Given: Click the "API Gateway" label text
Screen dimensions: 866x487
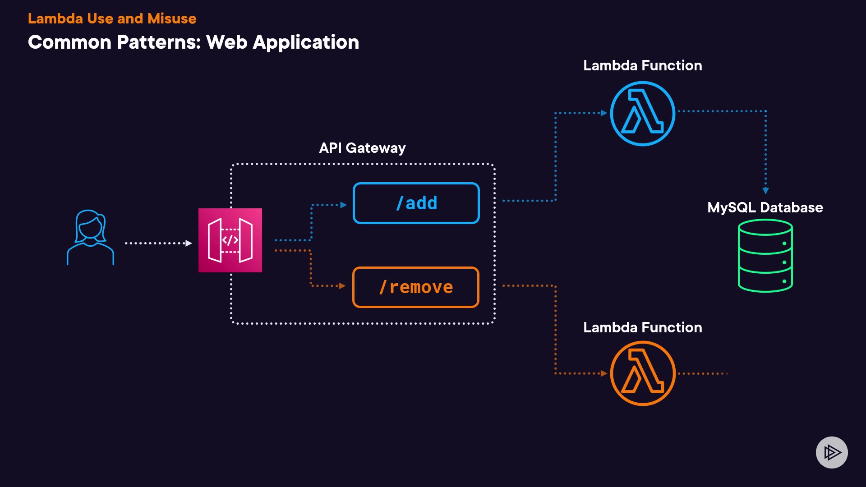Looking at the screenshot, I should click(362, 148).
